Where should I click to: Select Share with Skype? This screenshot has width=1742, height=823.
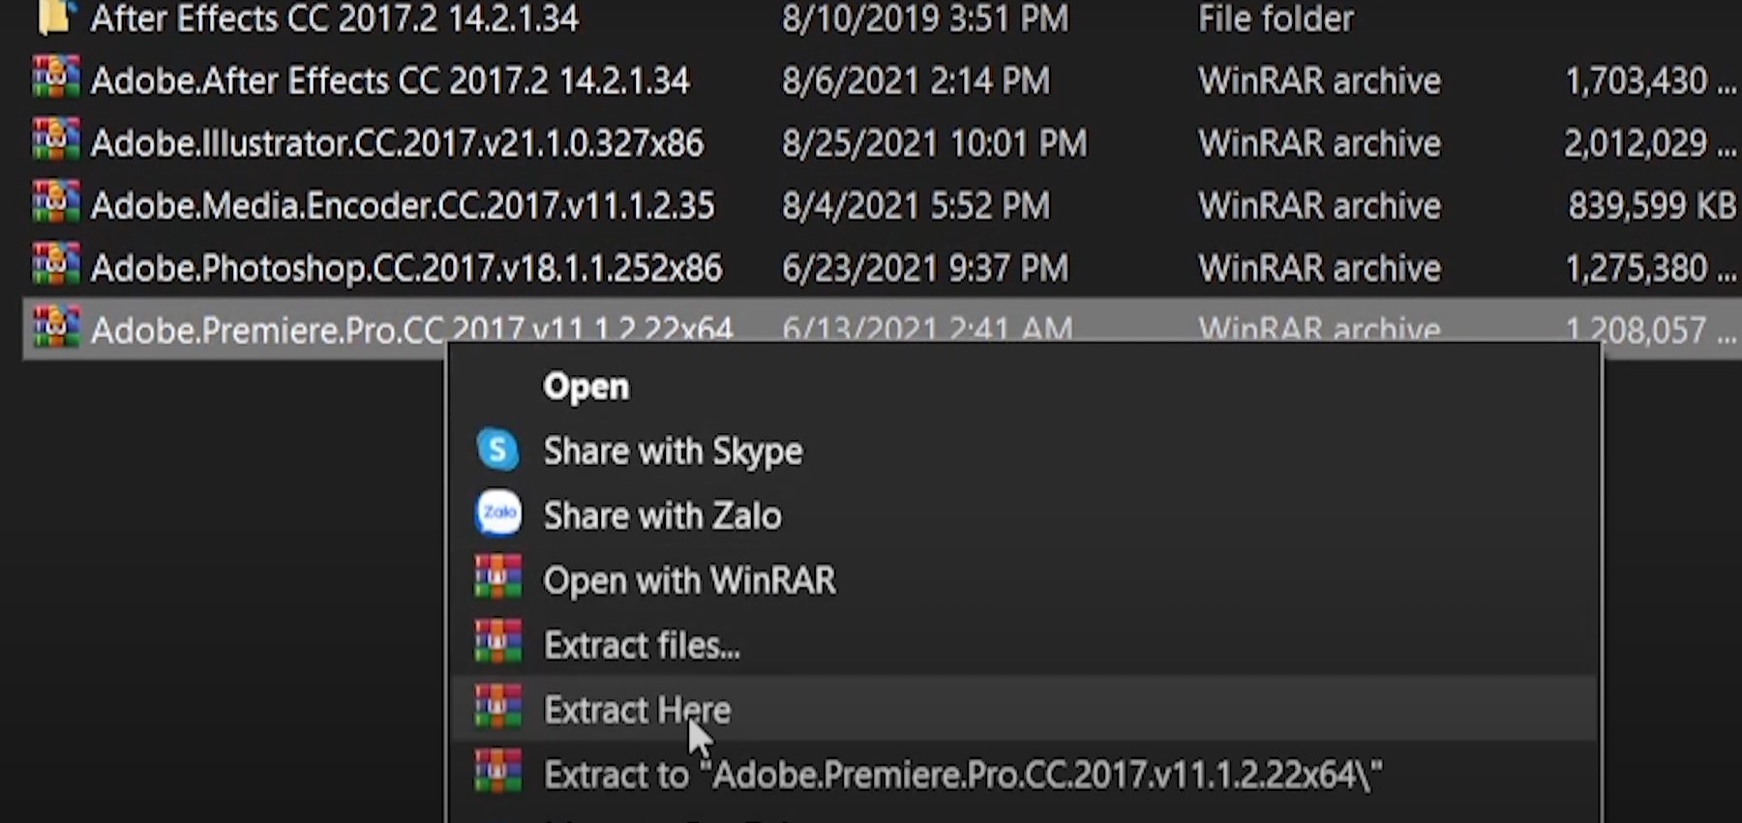(x=673, y=451)
